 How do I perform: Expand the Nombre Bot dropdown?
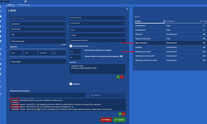pyautogui.click(x=38, y=24)
